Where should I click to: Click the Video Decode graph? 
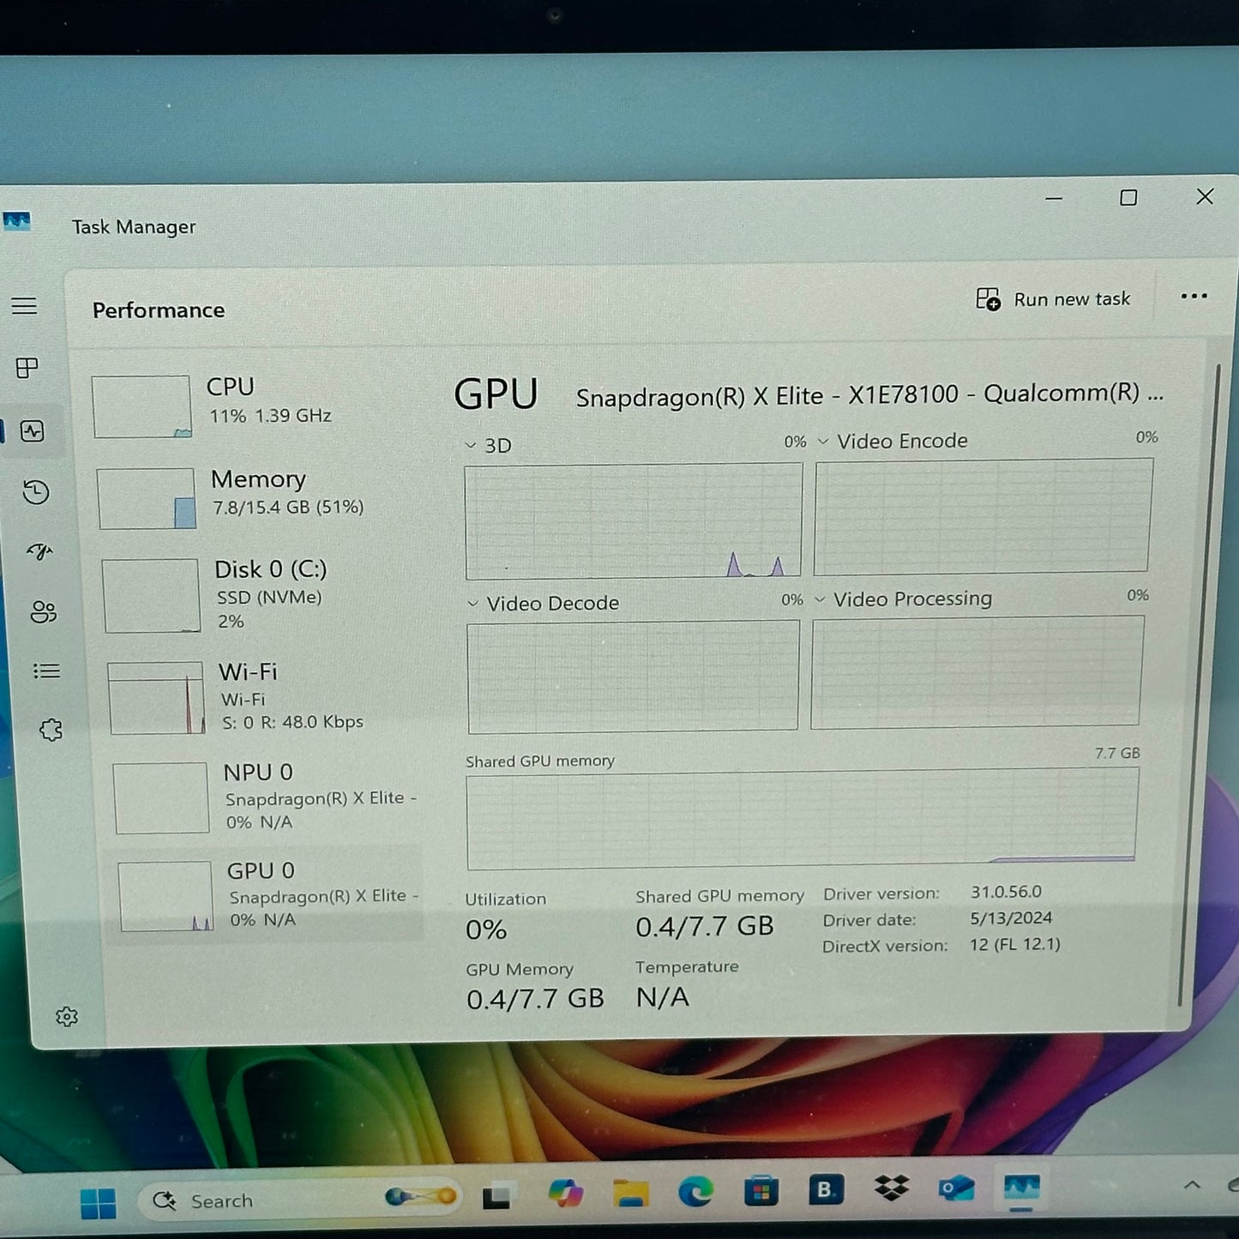[633, 677]
